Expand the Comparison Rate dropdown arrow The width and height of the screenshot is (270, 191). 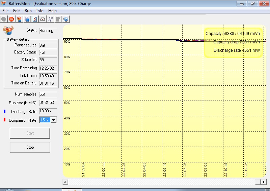[54, 120]
